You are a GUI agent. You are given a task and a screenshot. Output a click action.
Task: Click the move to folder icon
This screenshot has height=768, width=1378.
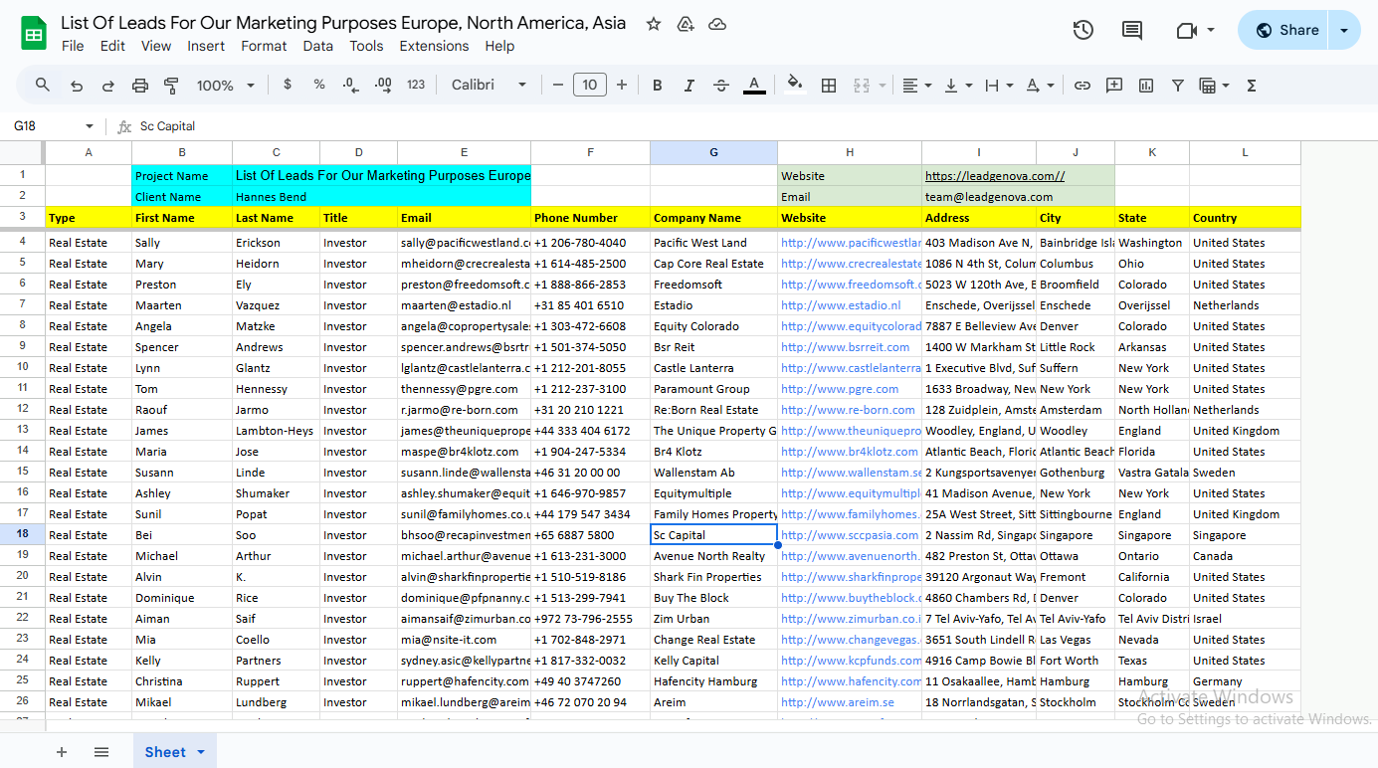[x=686, y=24]
